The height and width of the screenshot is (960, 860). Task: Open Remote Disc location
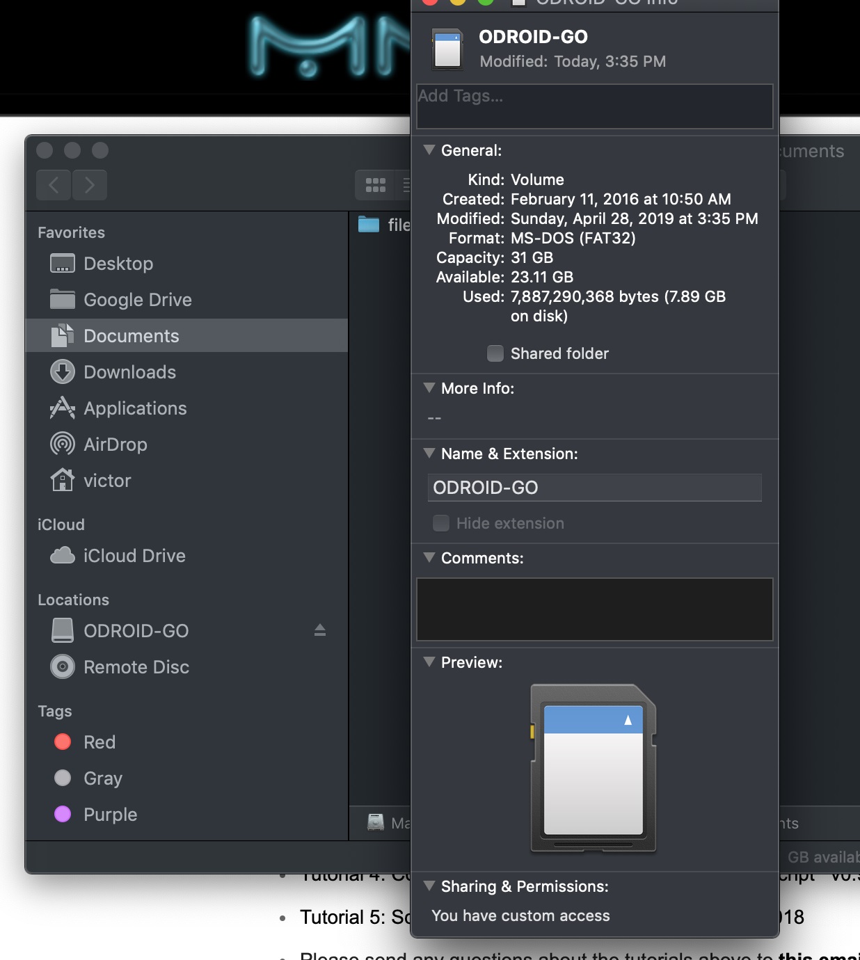(x=136, y=667)
